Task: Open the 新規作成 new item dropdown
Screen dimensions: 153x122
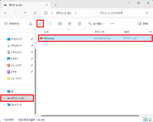Action: click(x=13, y=24)
